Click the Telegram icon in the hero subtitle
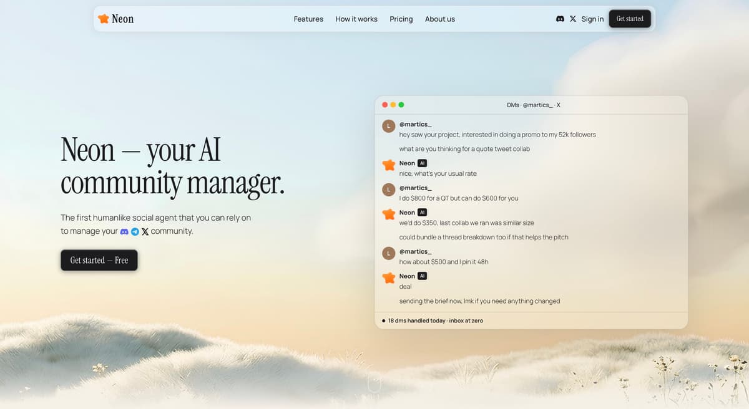This screenshot has width=749, height=409. tap(135, 231)
